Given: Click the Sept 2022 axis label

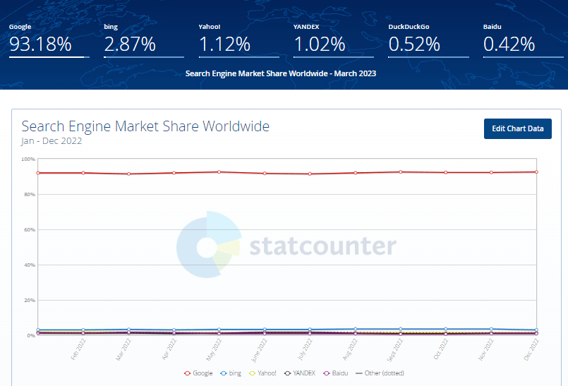Looking at the screenshot, I should point(395,350).
